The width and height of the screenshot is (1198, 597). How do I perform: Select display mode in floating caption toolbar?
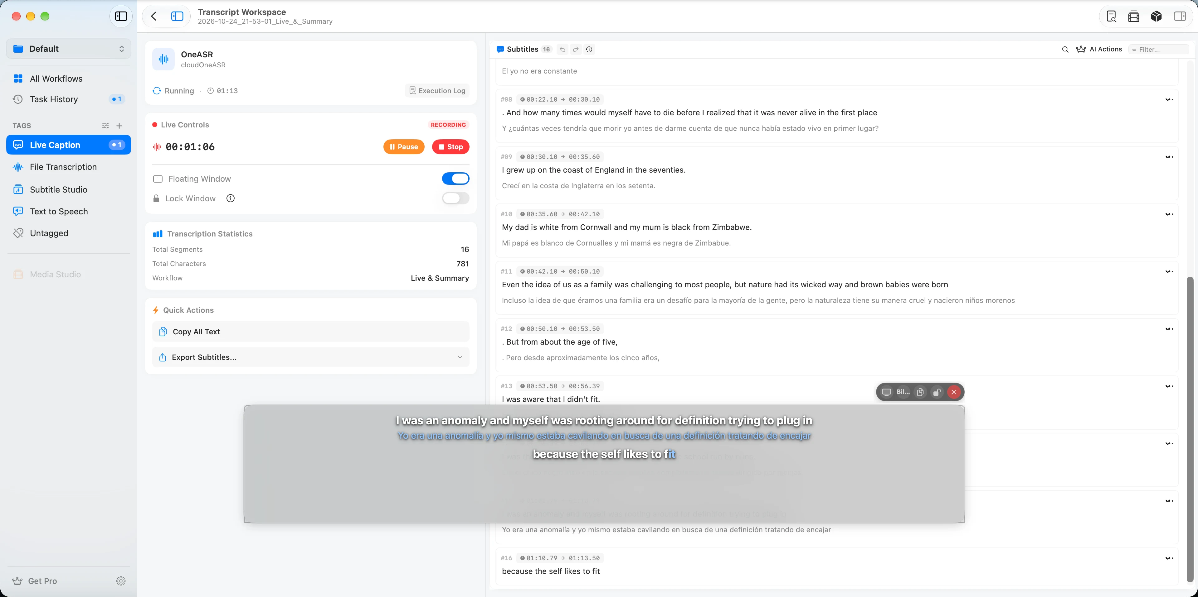pos(886,392)
